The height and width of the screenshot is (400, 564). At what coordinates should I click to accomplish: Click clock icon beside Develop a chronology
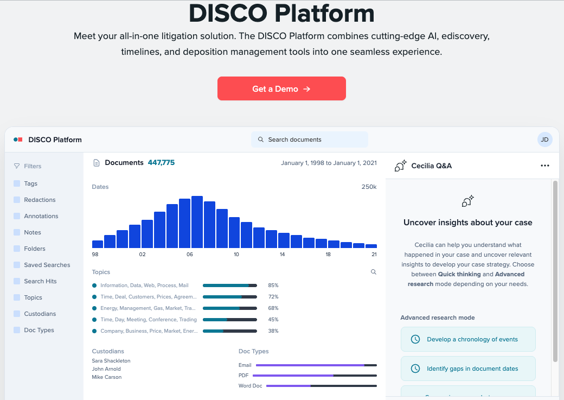pyautogui.click(x=415, y=339)
